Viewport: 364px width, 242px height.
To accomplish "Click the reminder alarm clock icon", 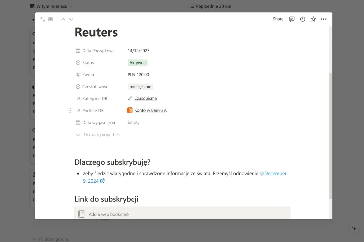I will click(x=102, y=181).
